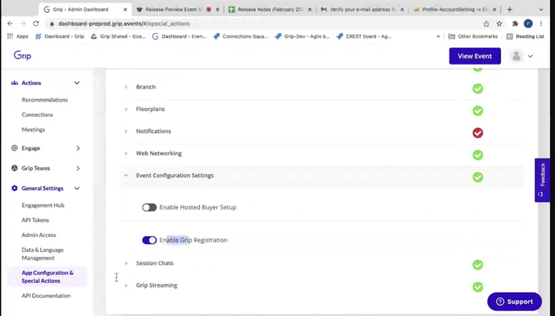Open the browser extensions puzzle icon
Image resolution: width=555 pixels, height=316 pixels.
click(x=515, y=23)
